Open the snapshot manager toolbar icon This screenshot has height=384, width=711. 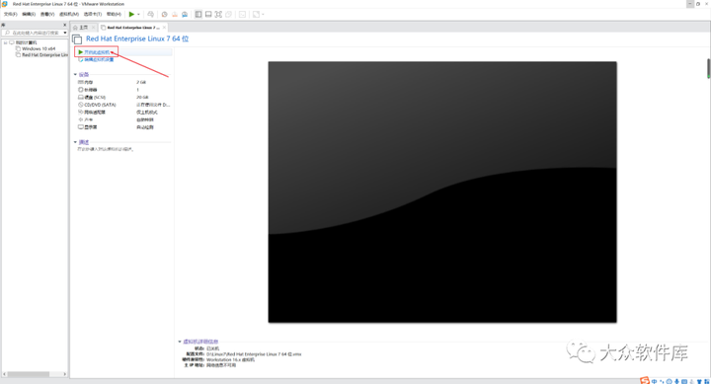[x=185, y=15]
